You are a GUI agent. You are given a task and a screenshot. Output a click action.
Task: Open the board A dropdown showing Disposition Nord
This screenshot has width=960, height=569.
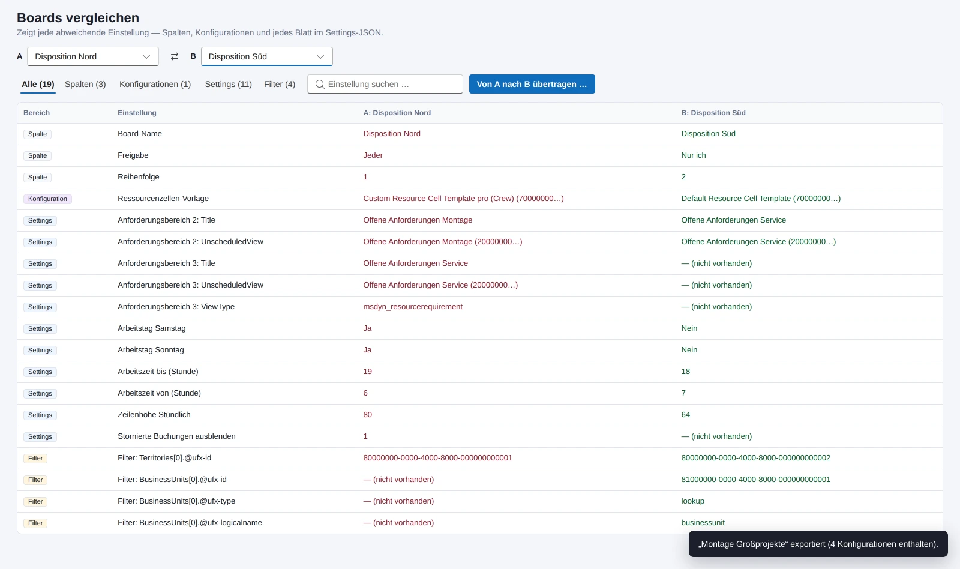[93, 56]
